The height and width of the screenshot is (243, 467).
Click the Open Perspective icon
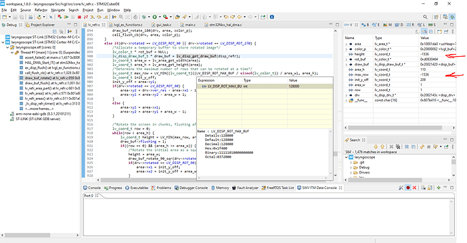[436, 17]
